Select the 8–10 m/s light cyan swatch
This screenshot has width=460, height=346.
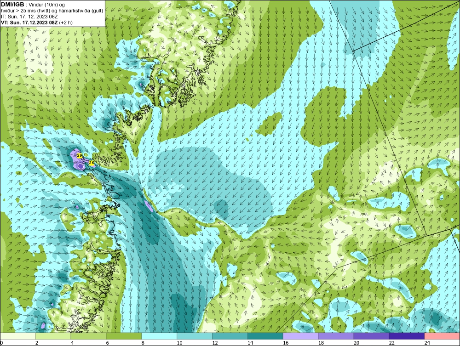coord(159,336)
